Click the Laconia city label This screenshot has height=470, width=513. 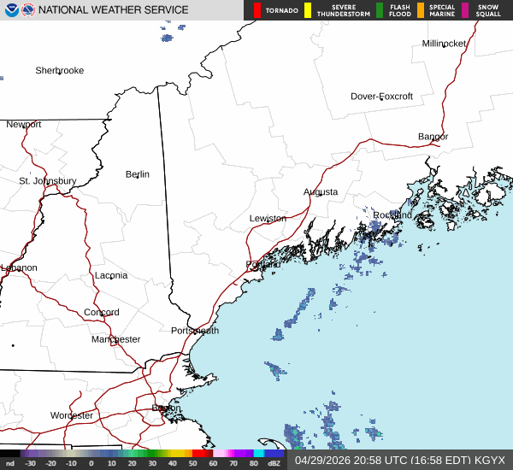click(x=111, y=275)
